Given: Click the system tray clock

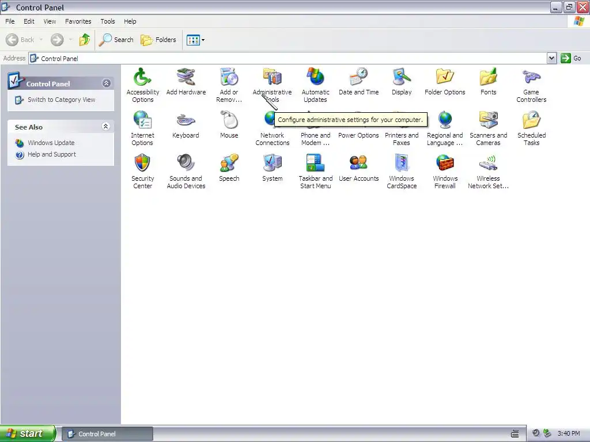Looking at the screenshot, I should click(569, 433).
